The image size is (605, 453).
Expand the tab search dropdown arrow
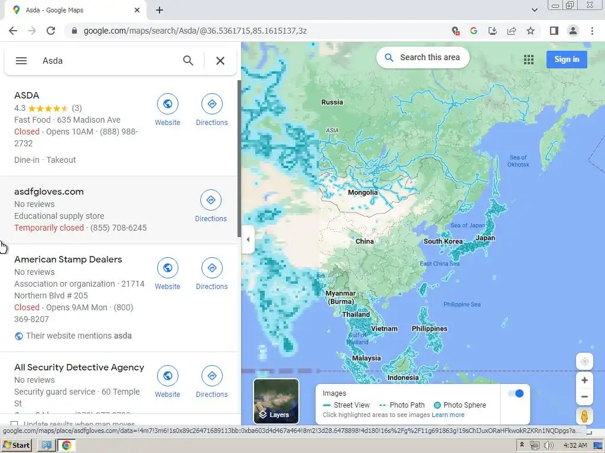point(534,10)
